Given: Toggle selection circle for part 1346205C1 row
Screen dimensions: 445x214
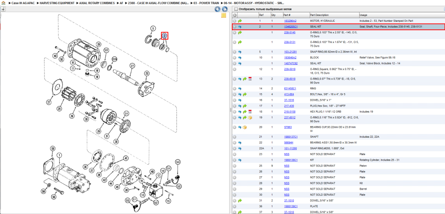Looking at the screenshot, I should click(235, 27).
